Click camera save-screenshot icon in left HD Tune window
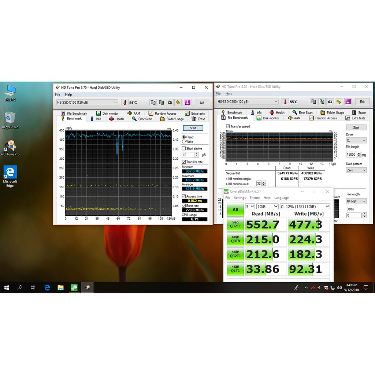 170,103
